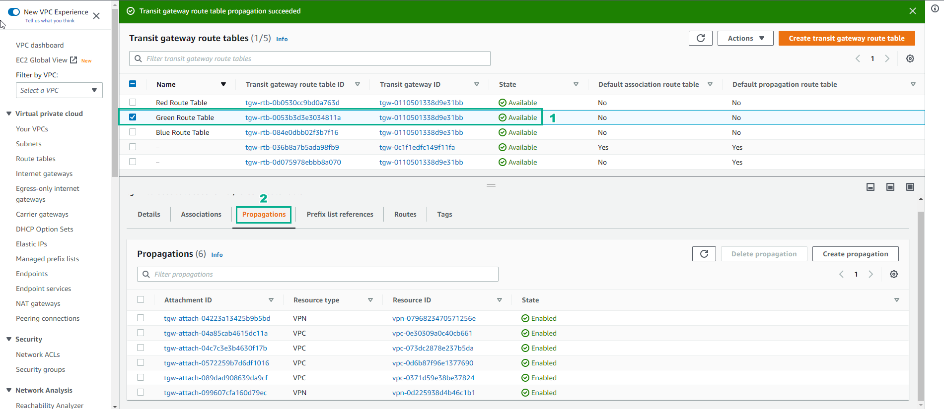
Task: Open resource link vpn-0796823470571256e
Action: (x=434, y=318)
